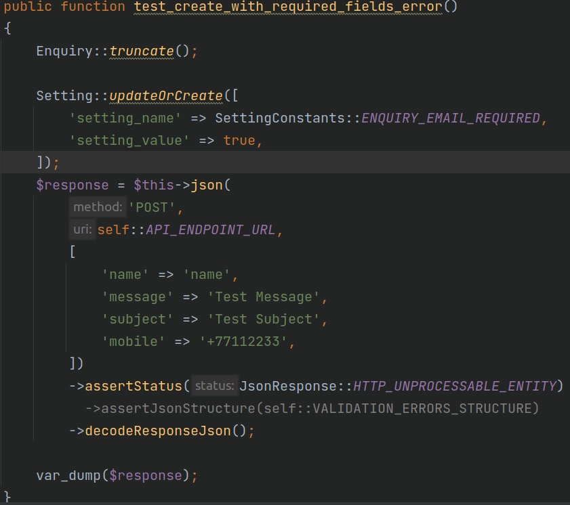The height and width of the screenshot is (505, 570).
Task: Click API_ENDPOINT_URL constant
Action: 211,229
